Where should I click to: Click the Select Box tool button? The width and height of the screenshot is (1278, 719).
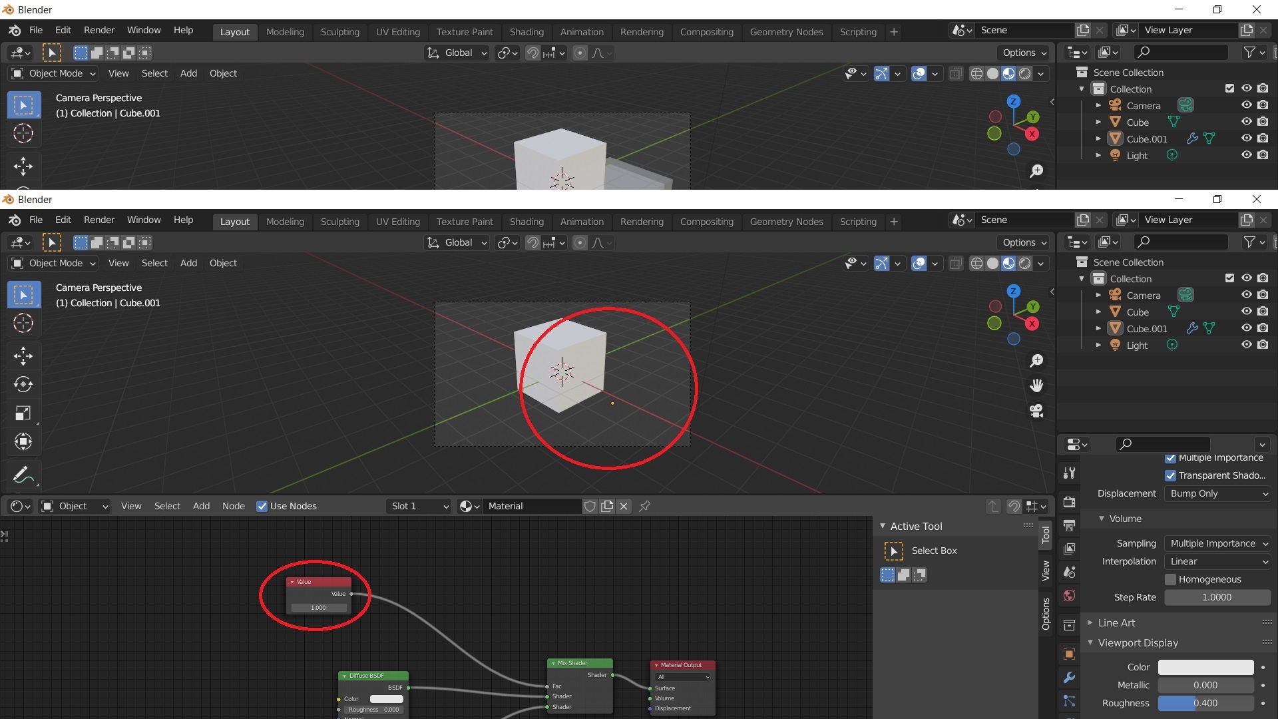click(894, 551)
